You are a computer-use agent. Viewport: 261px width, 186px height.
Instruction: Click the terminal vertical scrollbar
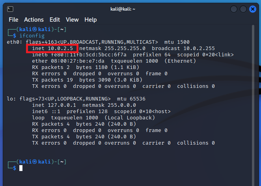click(253, 105)
